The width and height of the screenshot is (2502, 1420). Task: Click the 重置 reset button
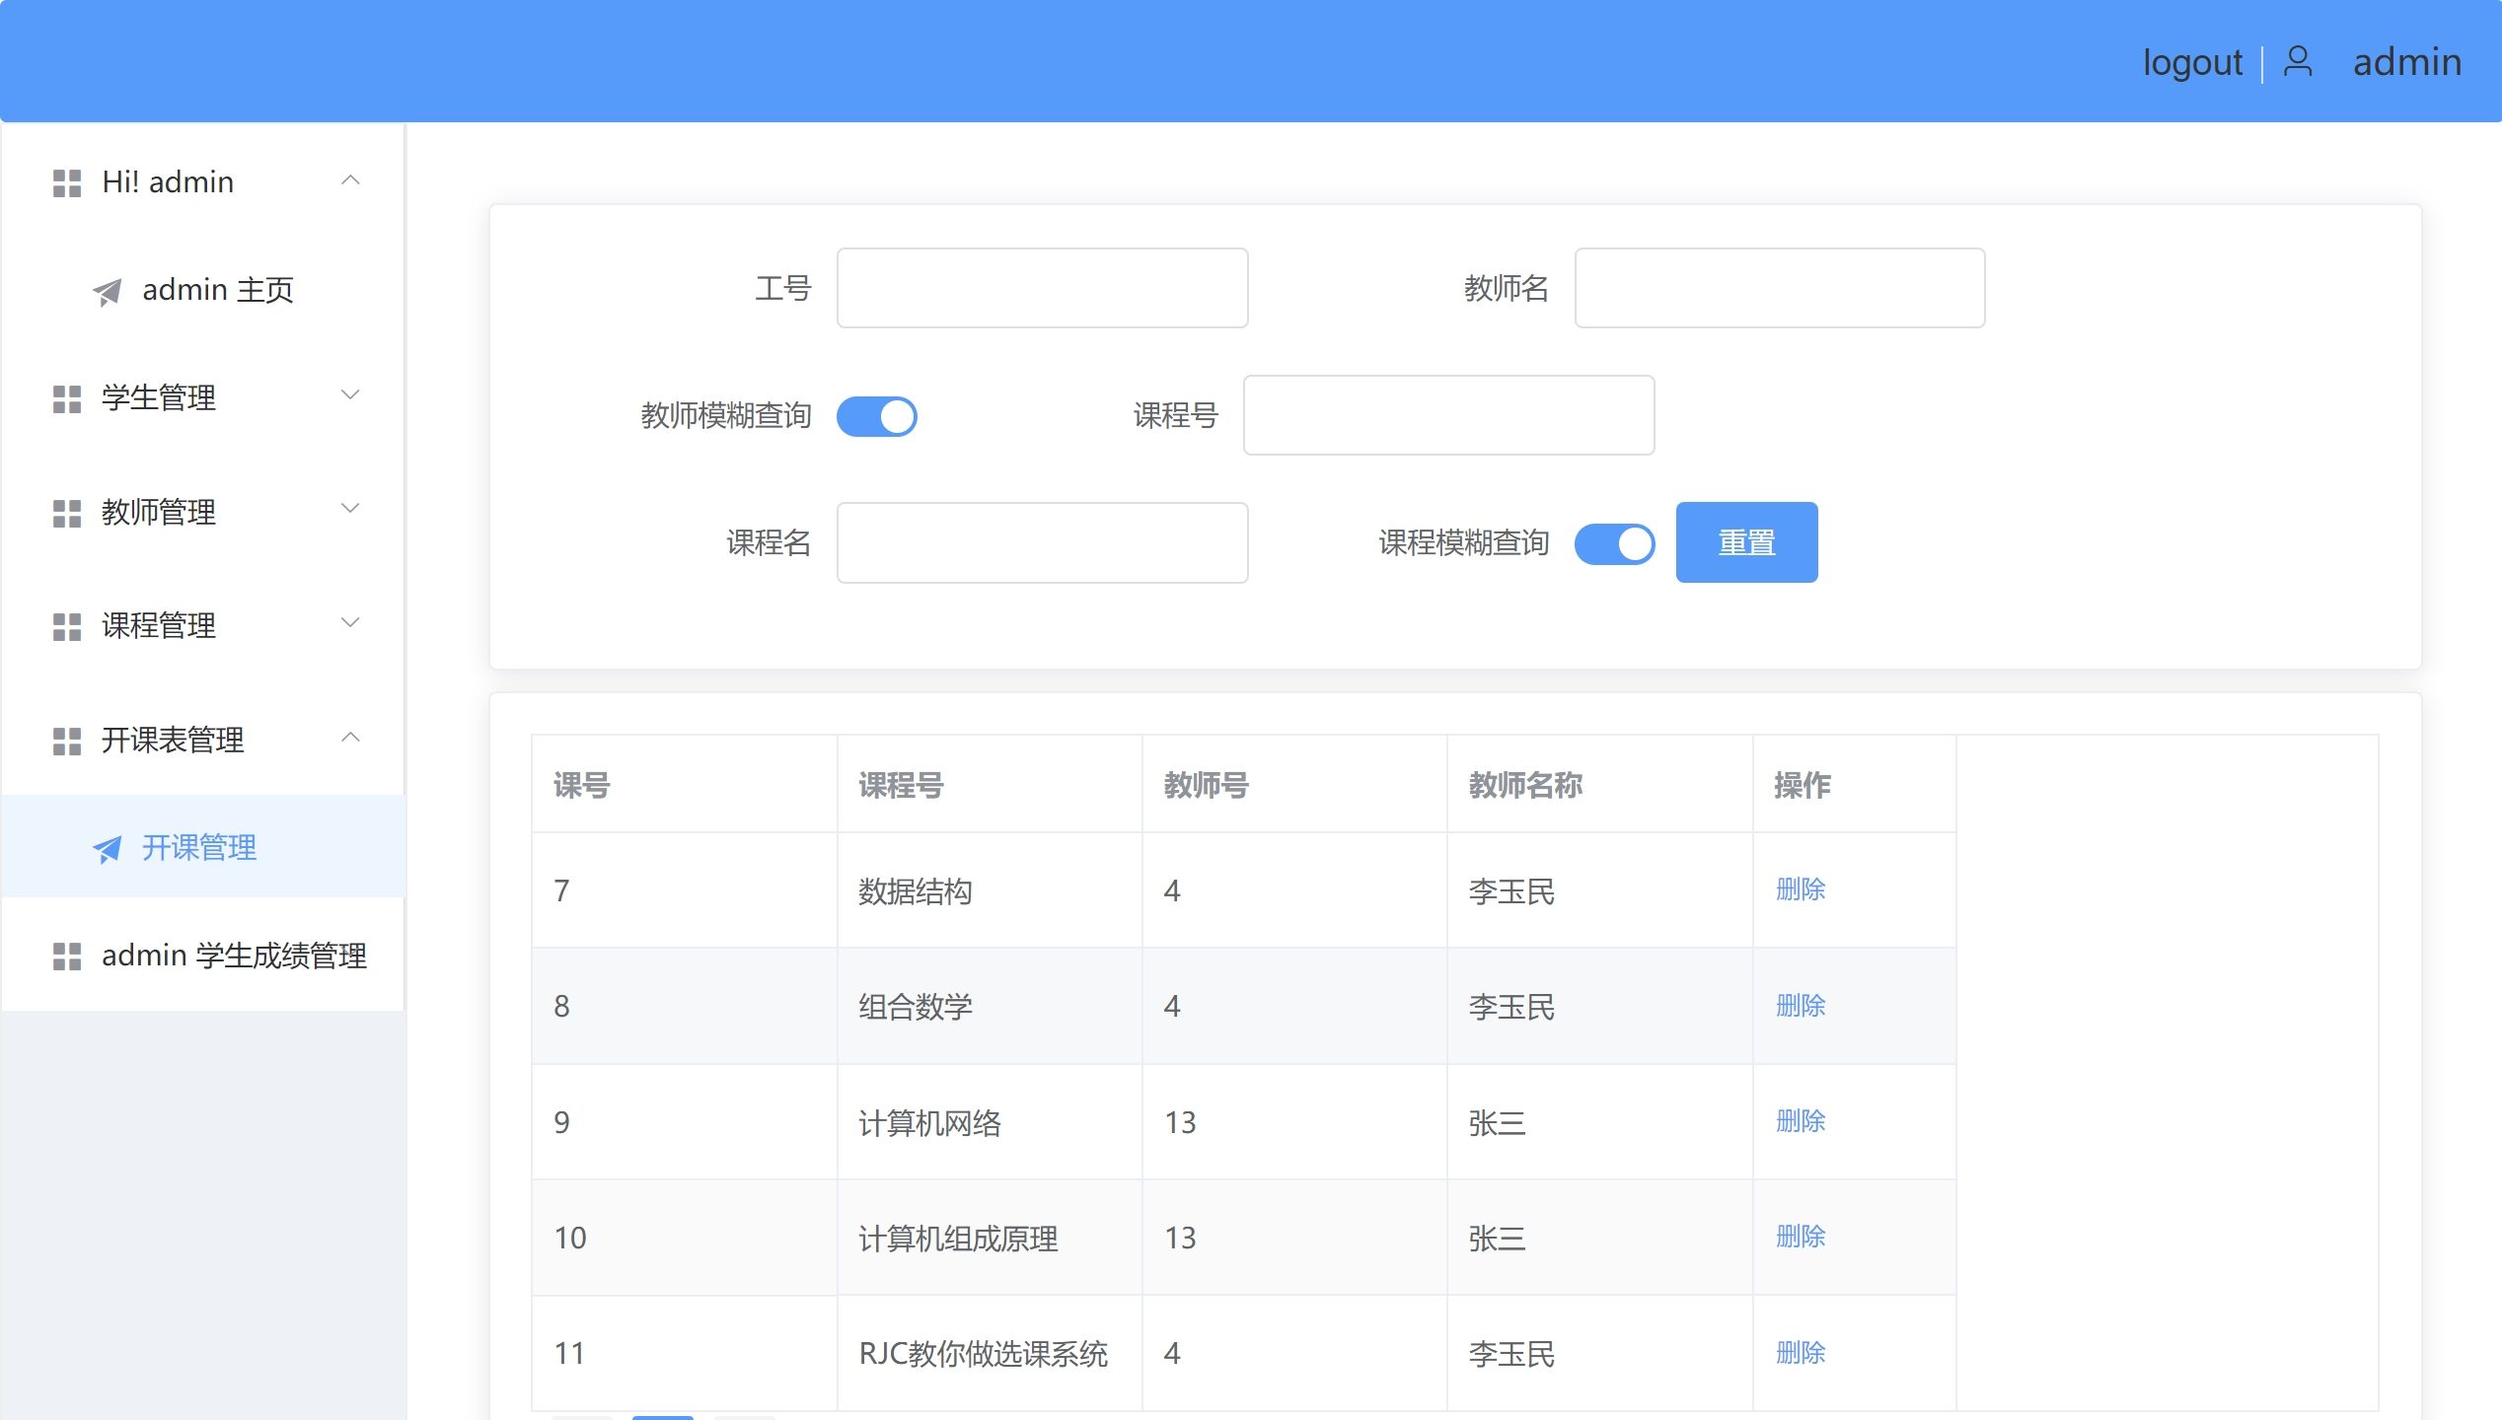pos(1746,542)
